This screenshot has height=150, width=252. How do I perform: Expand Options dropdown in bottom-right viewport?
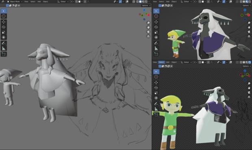pos(247,66)
